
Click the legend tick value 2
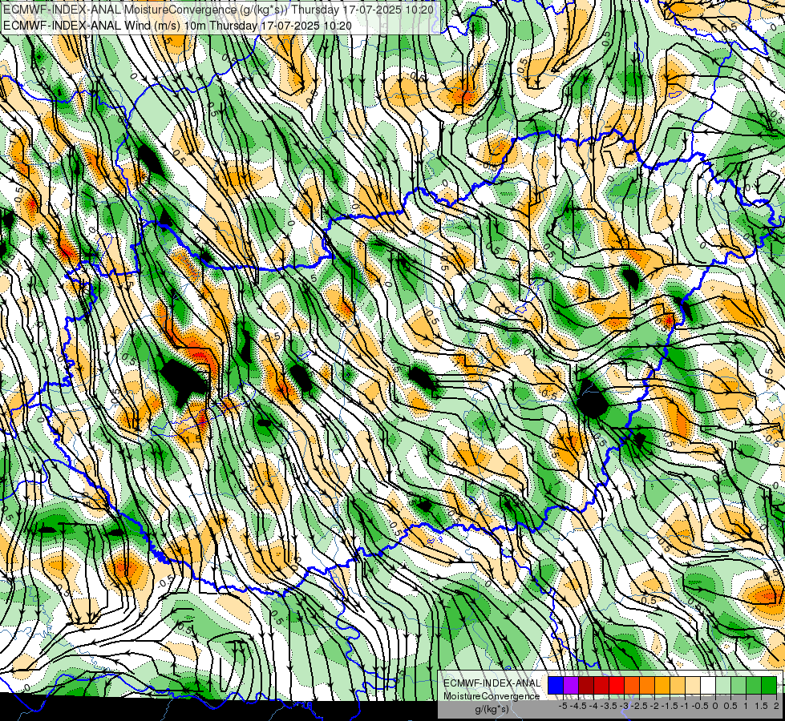(x=776, y=706)
